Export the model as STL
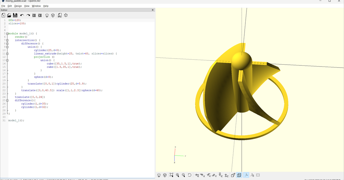 coord(60,15)
